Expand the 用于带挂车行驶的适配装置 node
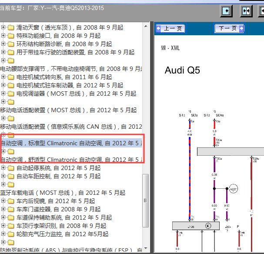This screenshot has width=264, height=254. click(3, 52)
